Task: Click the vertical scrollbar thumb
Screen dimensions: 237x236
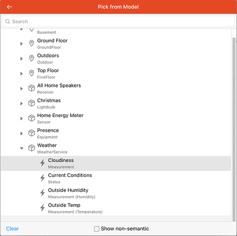Action: tap(234, 129)
